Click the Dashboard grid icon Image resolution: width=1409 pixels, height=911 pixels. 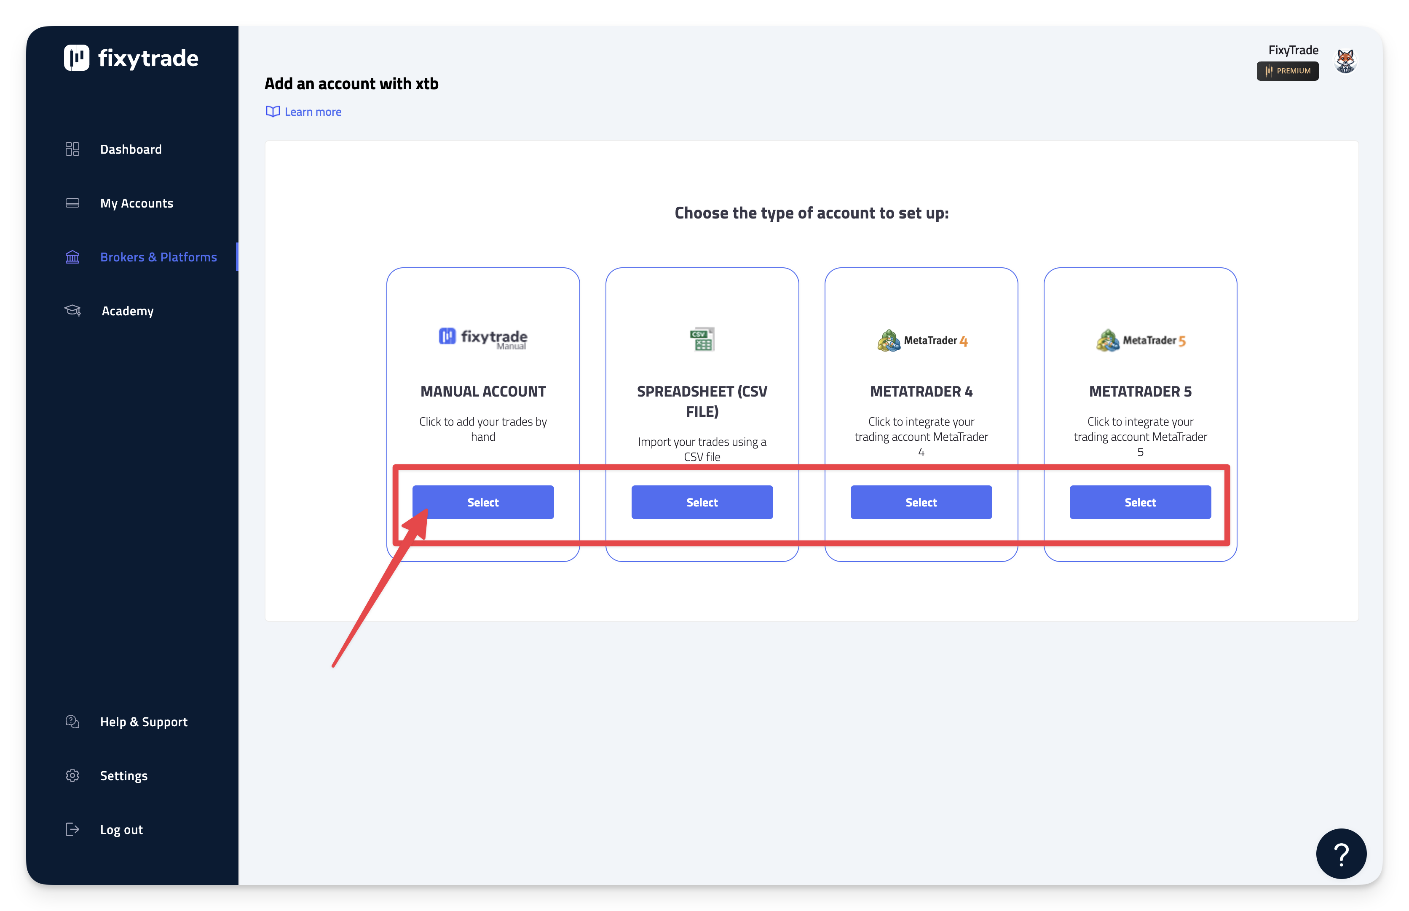pyautogui.click(x=72, y=149)
